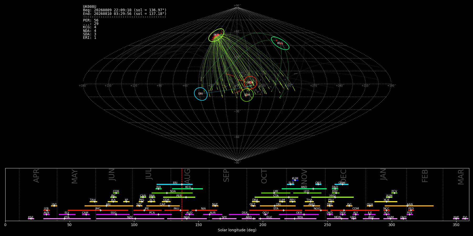
Task: Click the 200 tick label on the axis
Action: [x=263, y=225]
